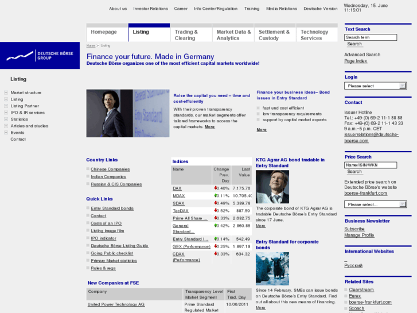Image resolution: width=417 pixels, height=313 pixels.
Task: Open Rules & regs quick link
Action: (x=103, y=268)
